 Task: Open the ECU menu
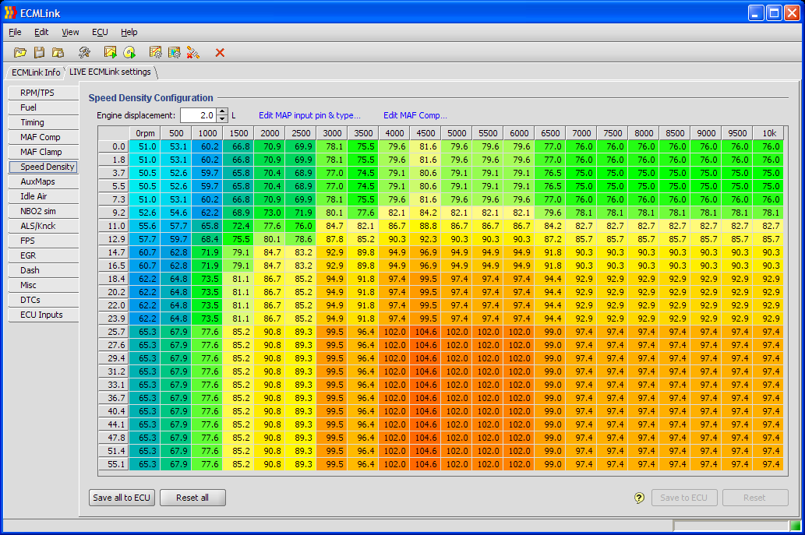coord(100,32)
